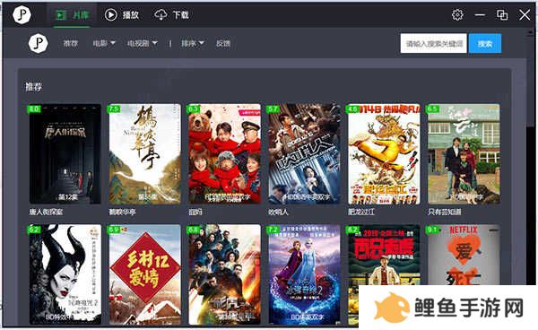Open the settings gear icon

tap(457, 14)
